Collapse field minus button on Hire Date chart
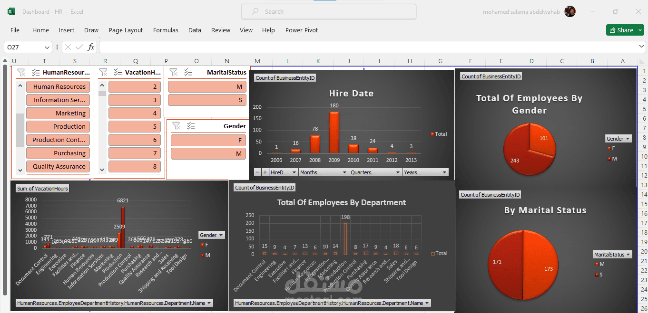The height and width of the screenshot is (313, 648). coord(257,172)
